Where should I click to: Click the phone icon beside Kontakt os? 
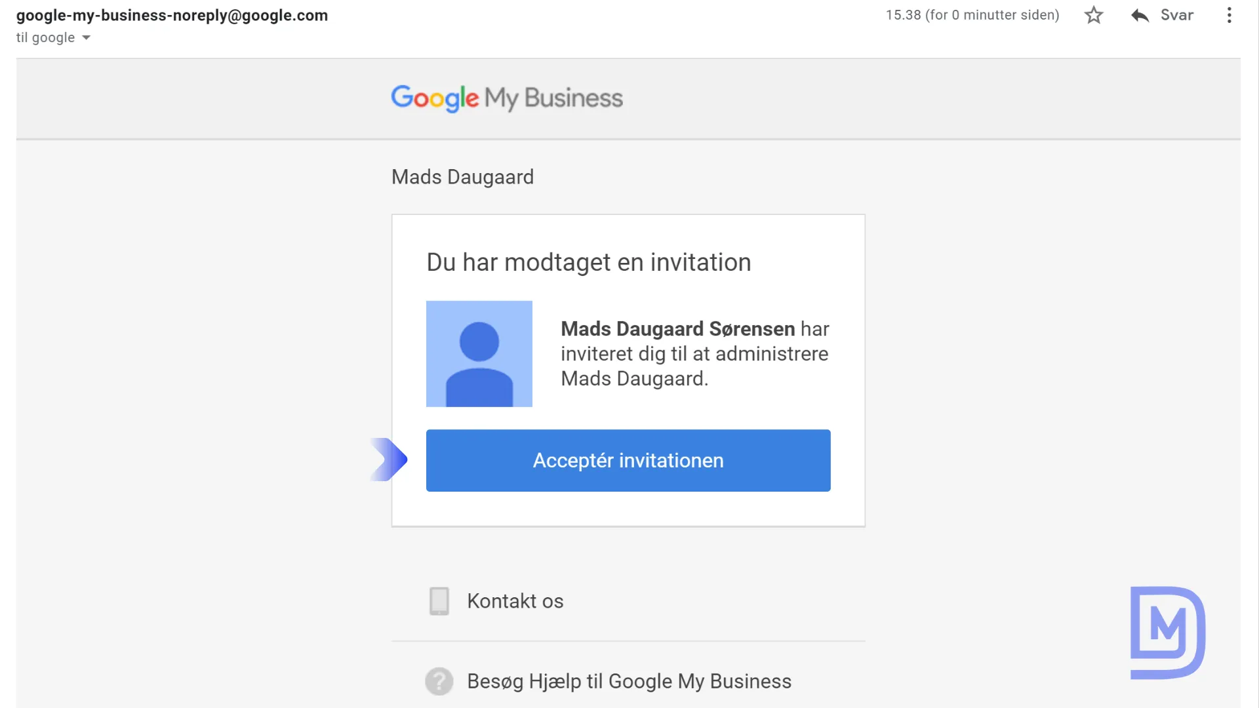[x=439, y=601]
